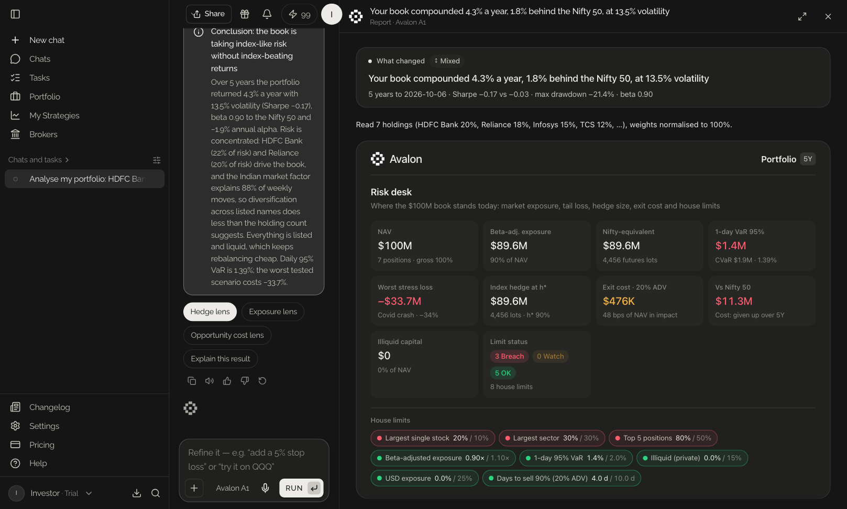This screenshot has width=847, height=509.
Task: Open the 99 credits lightning badge
Action: (300, 15)
